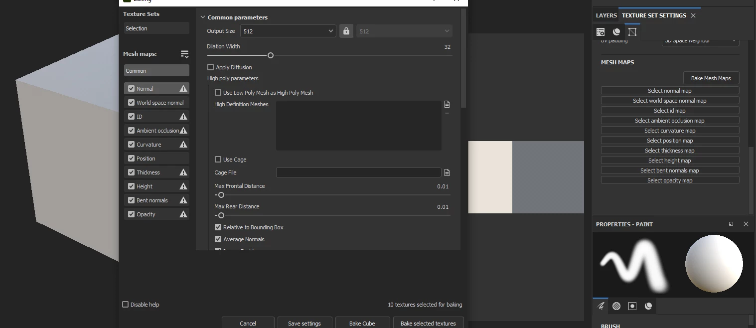This screenshot has width=756, height=328.
Task: Click Selection under Texture Sets
Action: (156, 28)
